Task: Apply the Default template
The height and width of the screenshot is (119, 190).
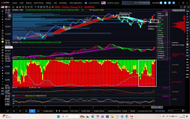Action: [x=132, y=111]
